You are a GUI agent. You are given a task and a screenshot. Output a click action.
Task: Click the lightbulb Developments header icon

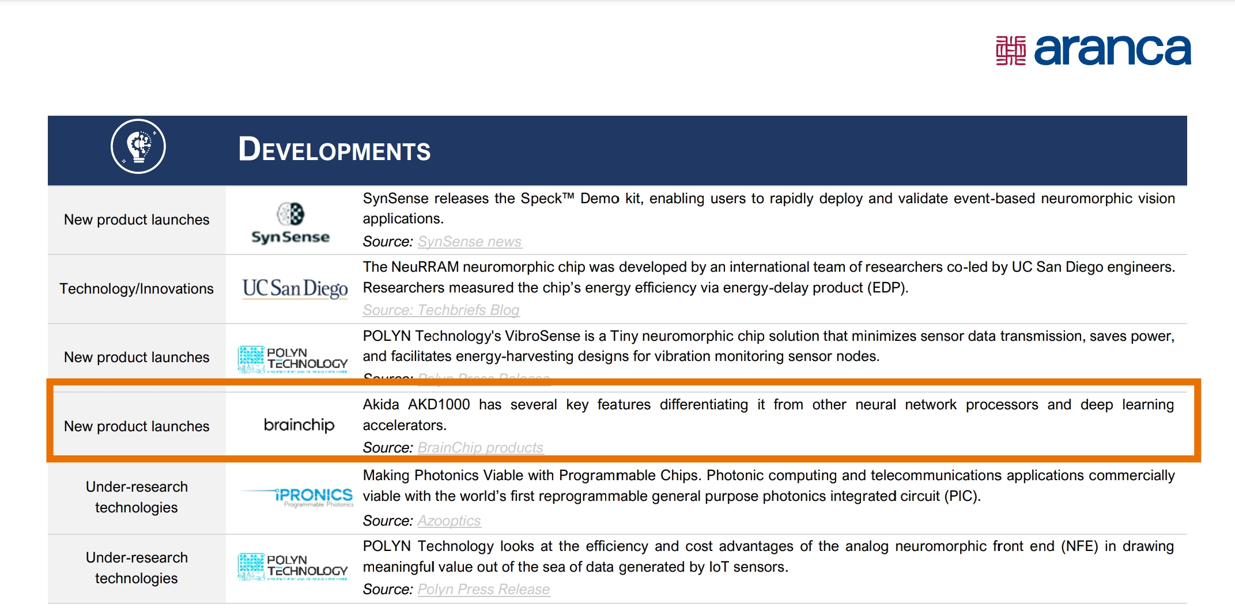138,146
